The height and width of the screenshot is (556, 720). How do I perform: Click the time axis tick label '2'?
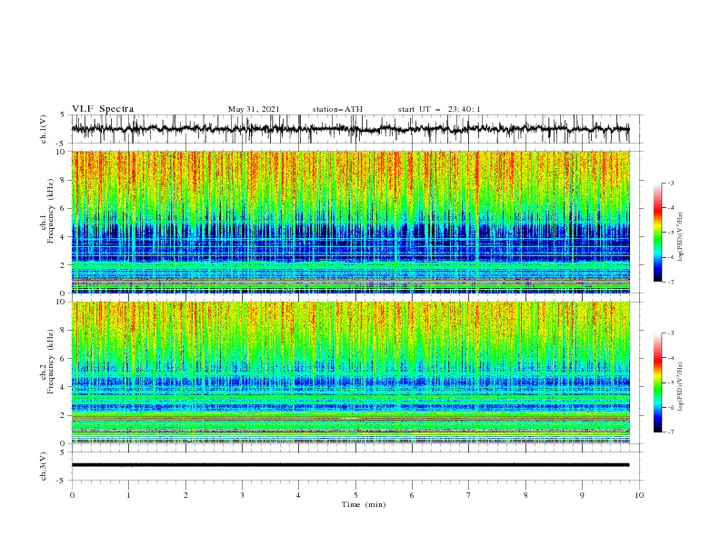pos(185,495)
